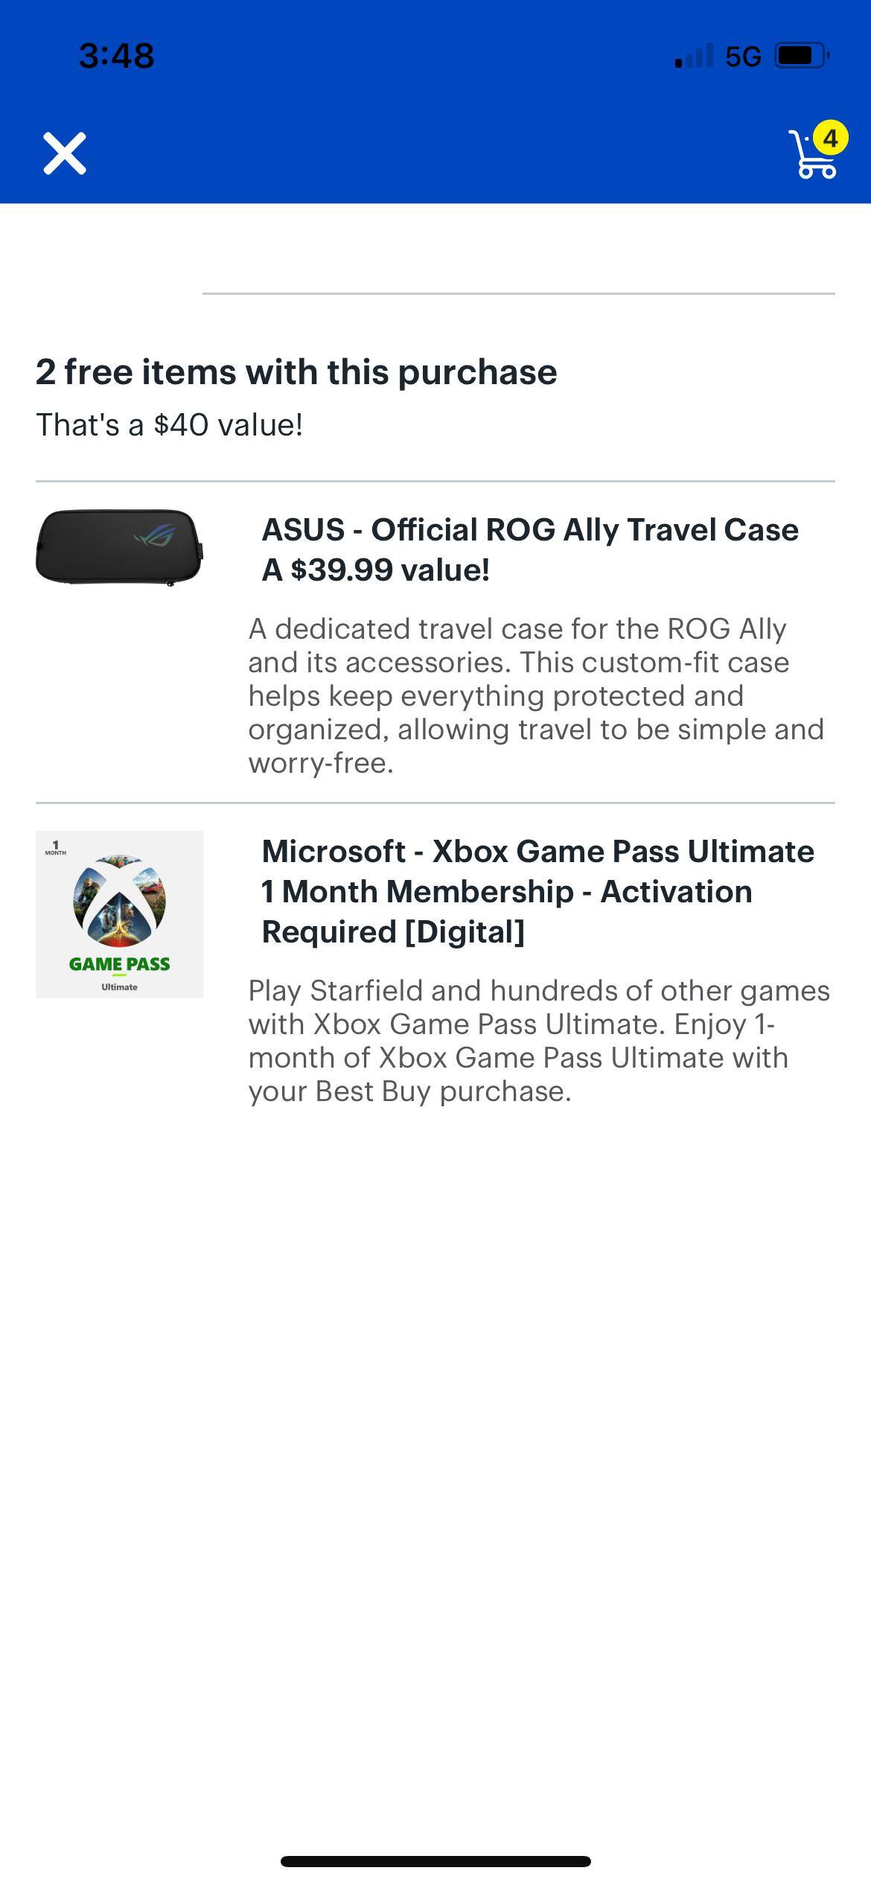Viewport: 871px width, 1885px height.
Task: Tap the cellular signal strength icon
Action: [693, 56]
